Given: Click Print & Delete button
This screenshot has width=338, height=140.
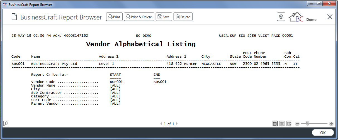Looking at the screenshot, I should (x=139, y=17).
